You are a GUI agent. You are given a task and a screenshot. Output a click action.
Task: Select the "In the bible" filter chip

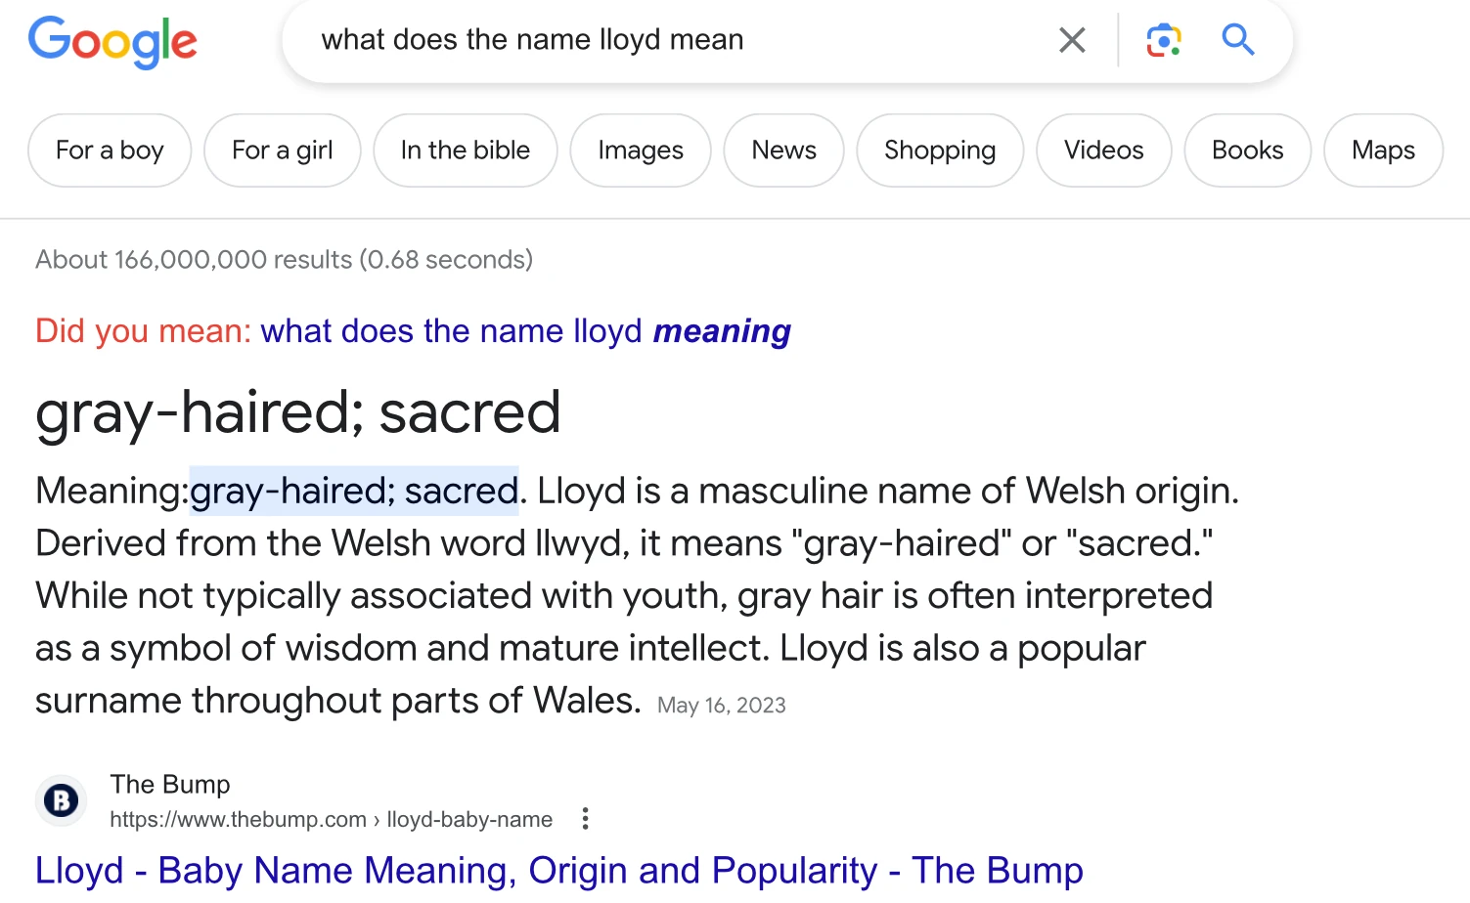(465, 150)
